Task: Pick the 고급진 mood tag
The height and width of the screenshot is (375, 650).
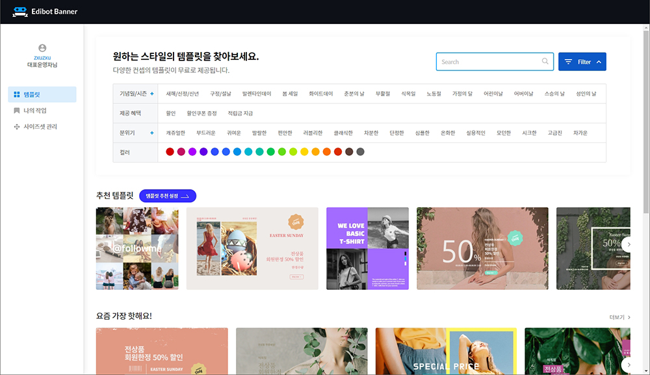Action: click(x=554, y=133)
